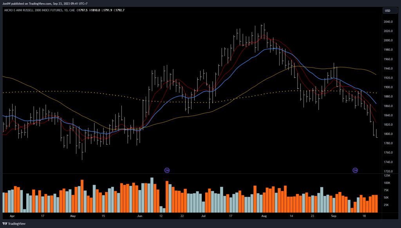Click the 1800.0 price axis label

(388, 134)
